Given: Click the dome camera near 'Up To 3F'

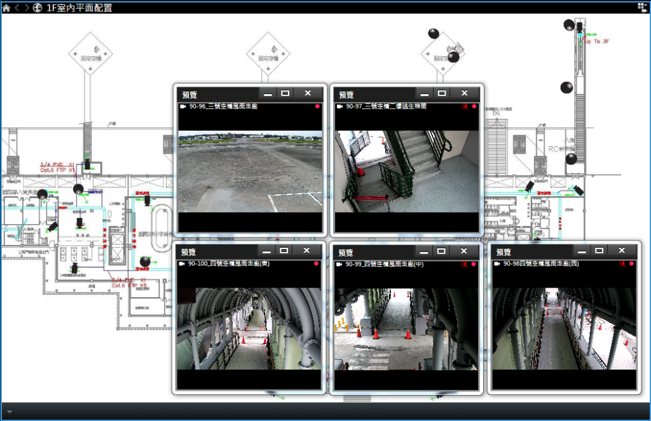Looking at the screenshot, I should [x=569, y=25].
